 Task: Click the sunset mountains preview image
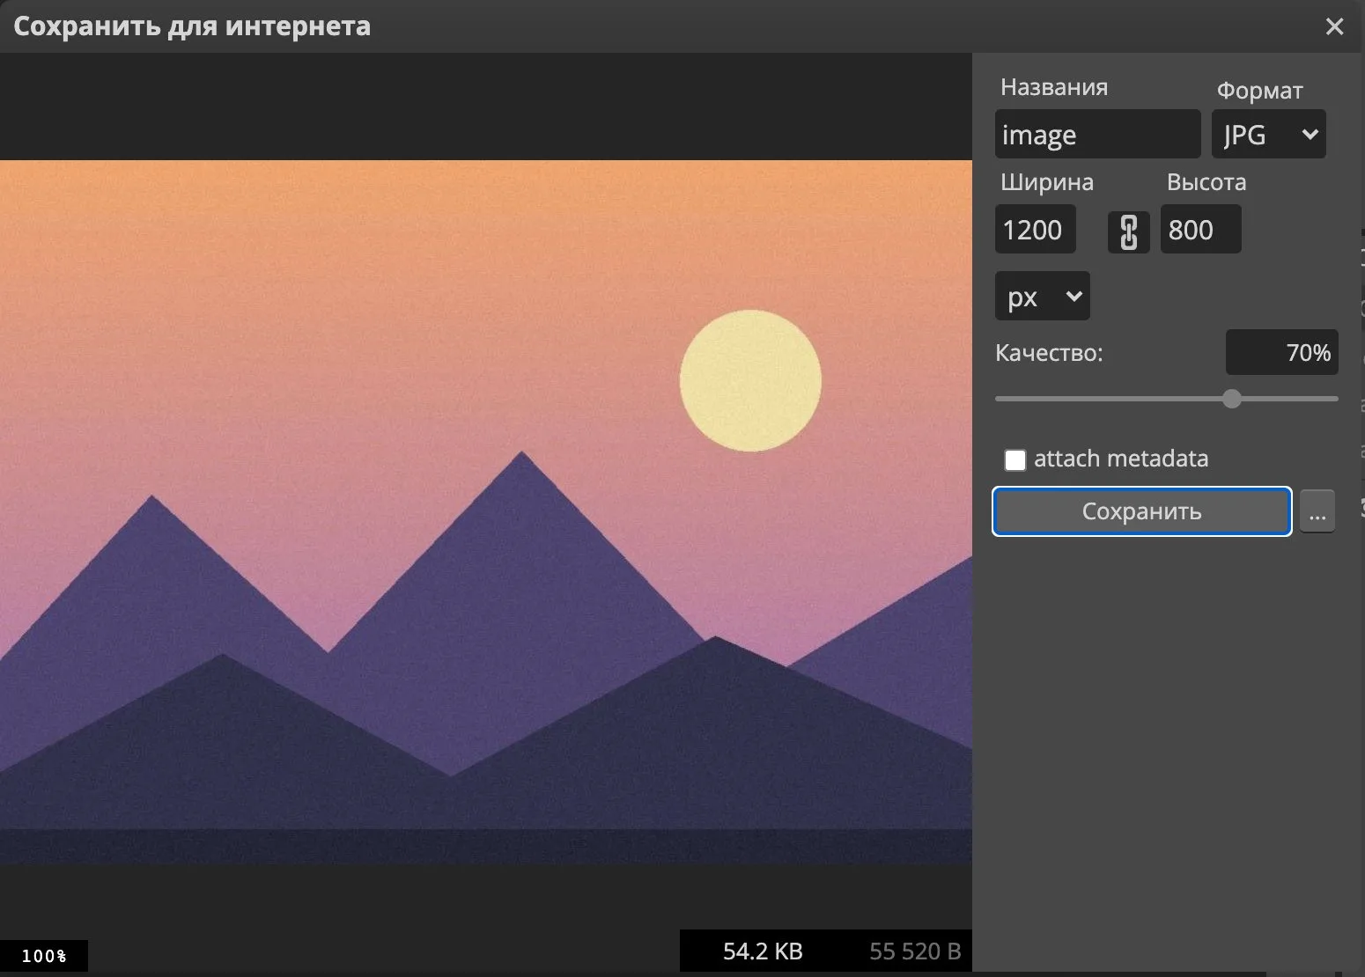tap(486, 511)
